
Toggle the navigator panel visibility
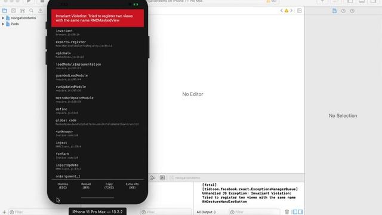pos(350,1)
